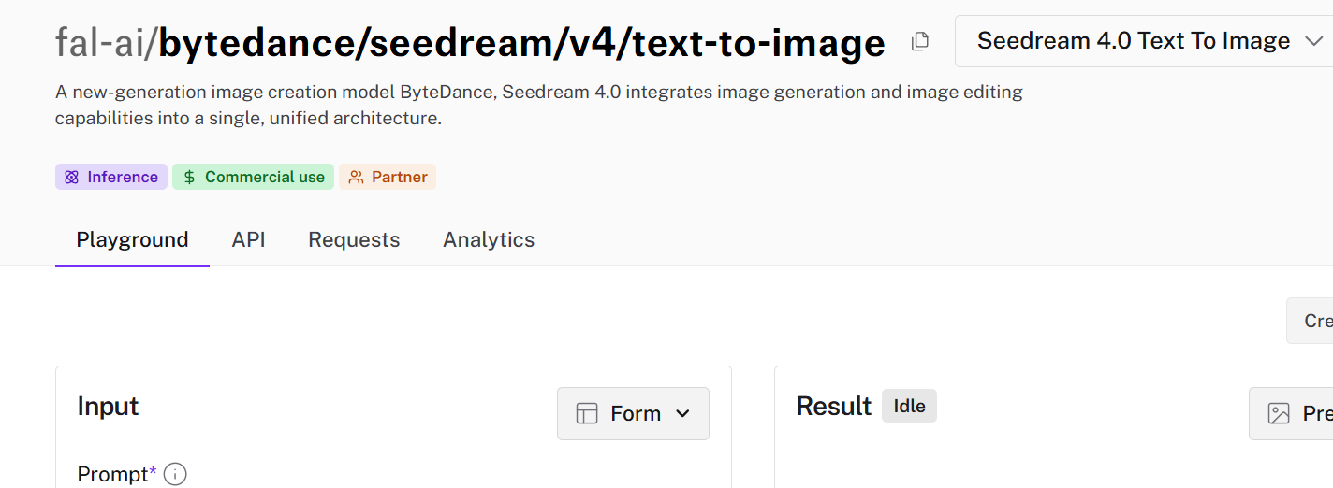The height and width of the screenshot is (488, 1333).
Task: View the Analytics tab
Action: click(489, 240)
